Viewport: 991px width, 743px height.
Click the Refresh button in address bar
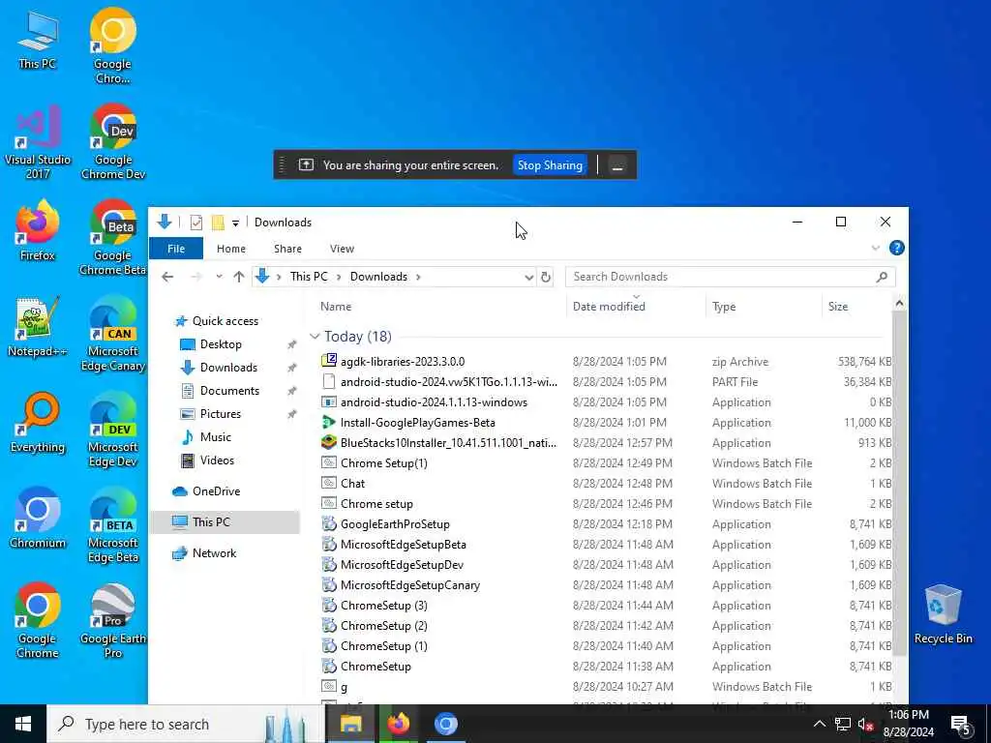pyautogui.click(x=546, y=277)
